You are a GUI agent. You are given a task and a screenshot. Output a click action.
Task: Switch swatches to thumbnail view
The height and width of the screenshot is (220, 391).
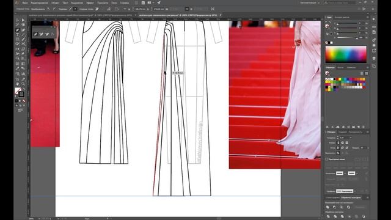[x=367, y=73]
